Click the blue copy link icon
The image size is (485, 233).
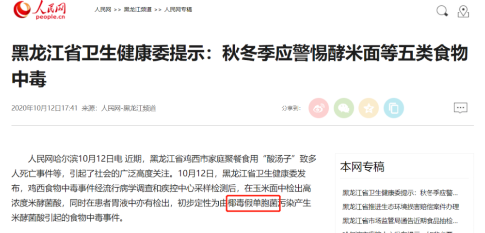pyautogui.click(x=394, y=108)
